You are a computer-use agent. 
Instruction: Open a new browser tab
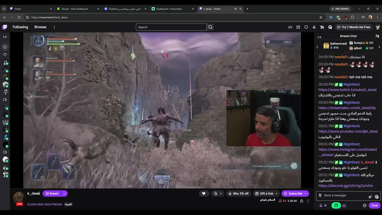[247, 9]
